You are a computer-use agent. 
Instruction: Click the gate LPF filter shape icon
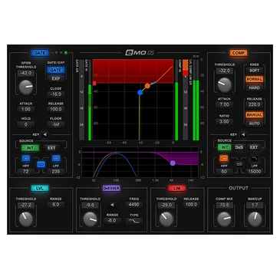tap(56, 159)
